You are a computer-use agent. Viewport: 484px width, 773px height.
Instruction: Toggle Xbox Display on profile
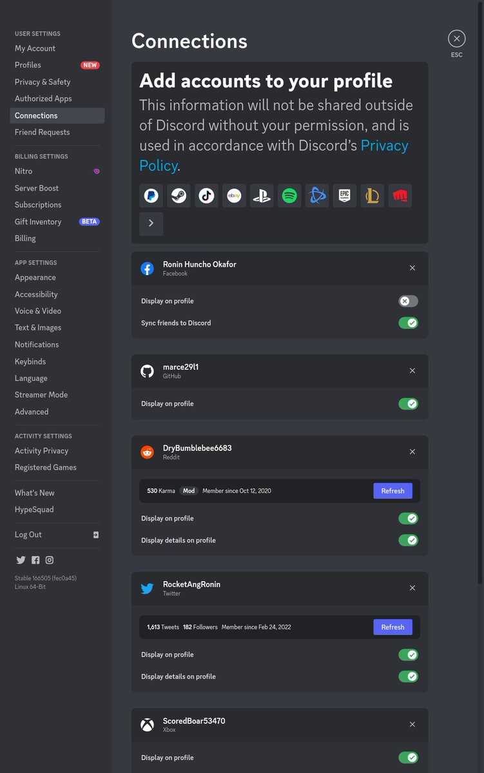408,758
